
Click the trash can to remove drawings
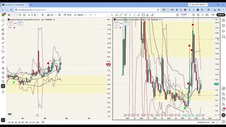3,92
